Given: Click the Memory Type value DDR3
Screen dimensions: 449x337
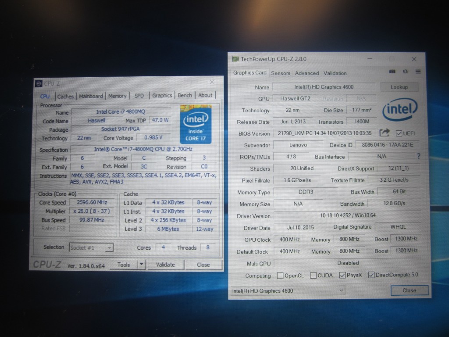Looking at the screenshot, I should click(x=306, y=192).
